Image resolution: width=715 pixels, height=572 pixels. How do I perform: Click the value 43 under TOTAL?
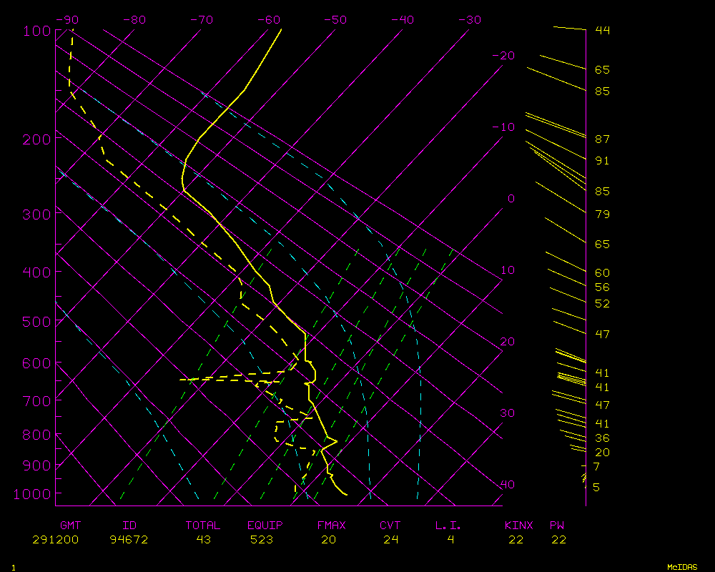click(x=202, y=540)
